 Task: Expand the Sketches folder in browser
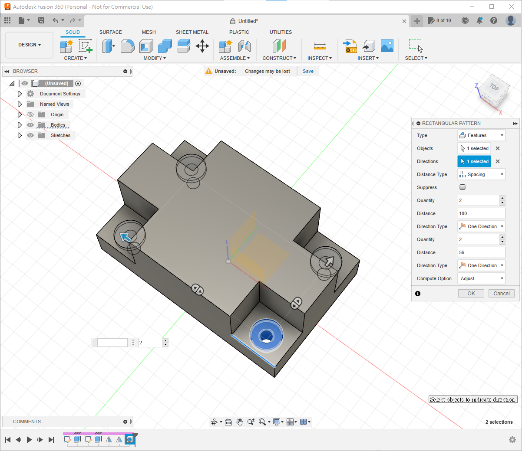point(20,135)
